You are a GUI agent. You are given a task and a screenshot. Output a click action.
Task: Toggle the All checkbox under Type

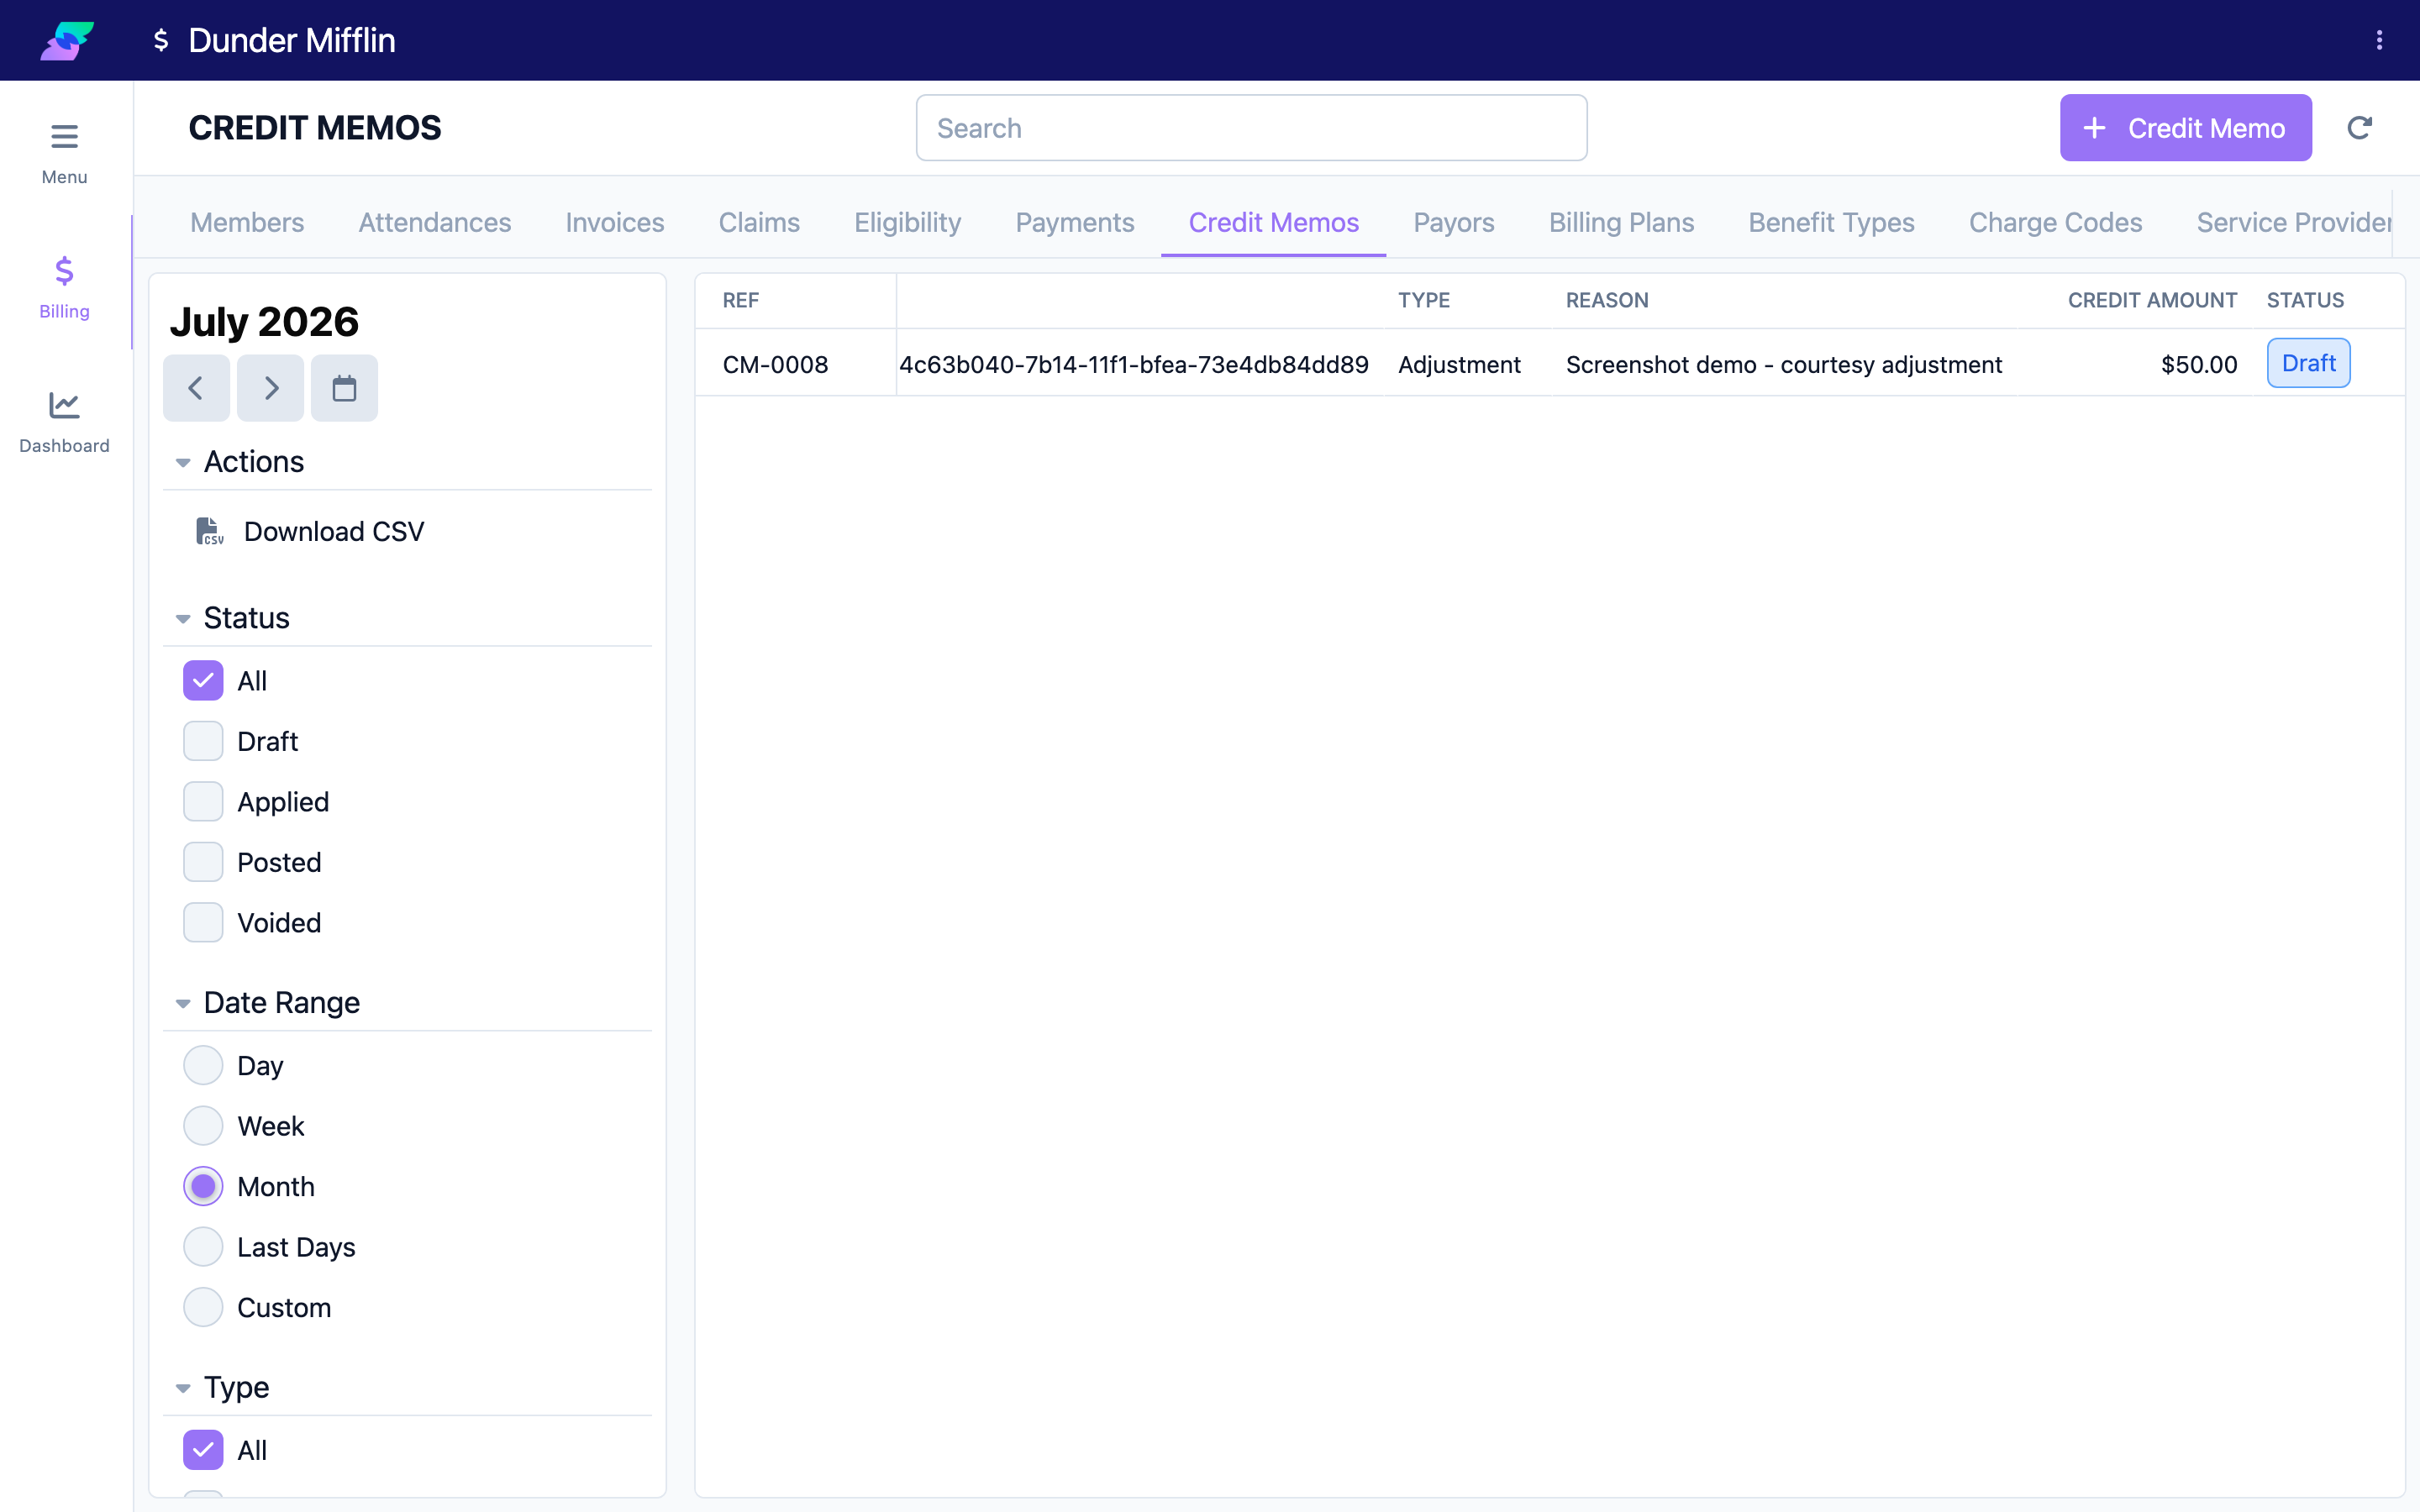click(203, 1450)
